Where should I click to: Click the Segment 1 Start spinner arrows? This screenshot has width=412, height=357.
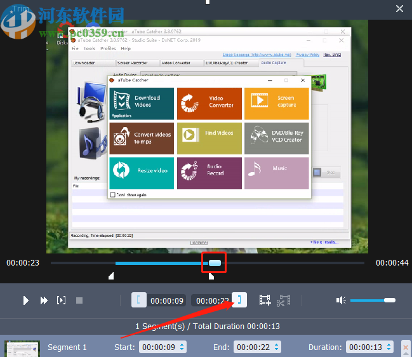[182, 347]
